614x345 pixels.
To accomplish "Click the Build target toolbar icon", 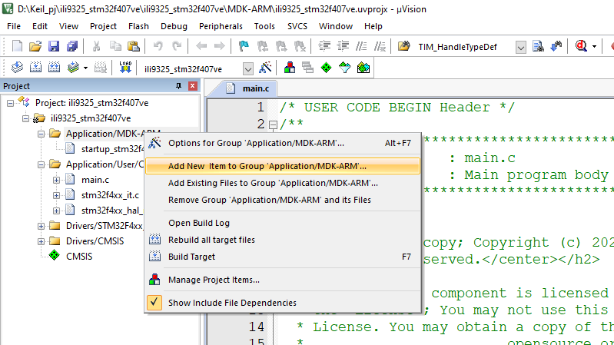I will click(x=35, y=68).
